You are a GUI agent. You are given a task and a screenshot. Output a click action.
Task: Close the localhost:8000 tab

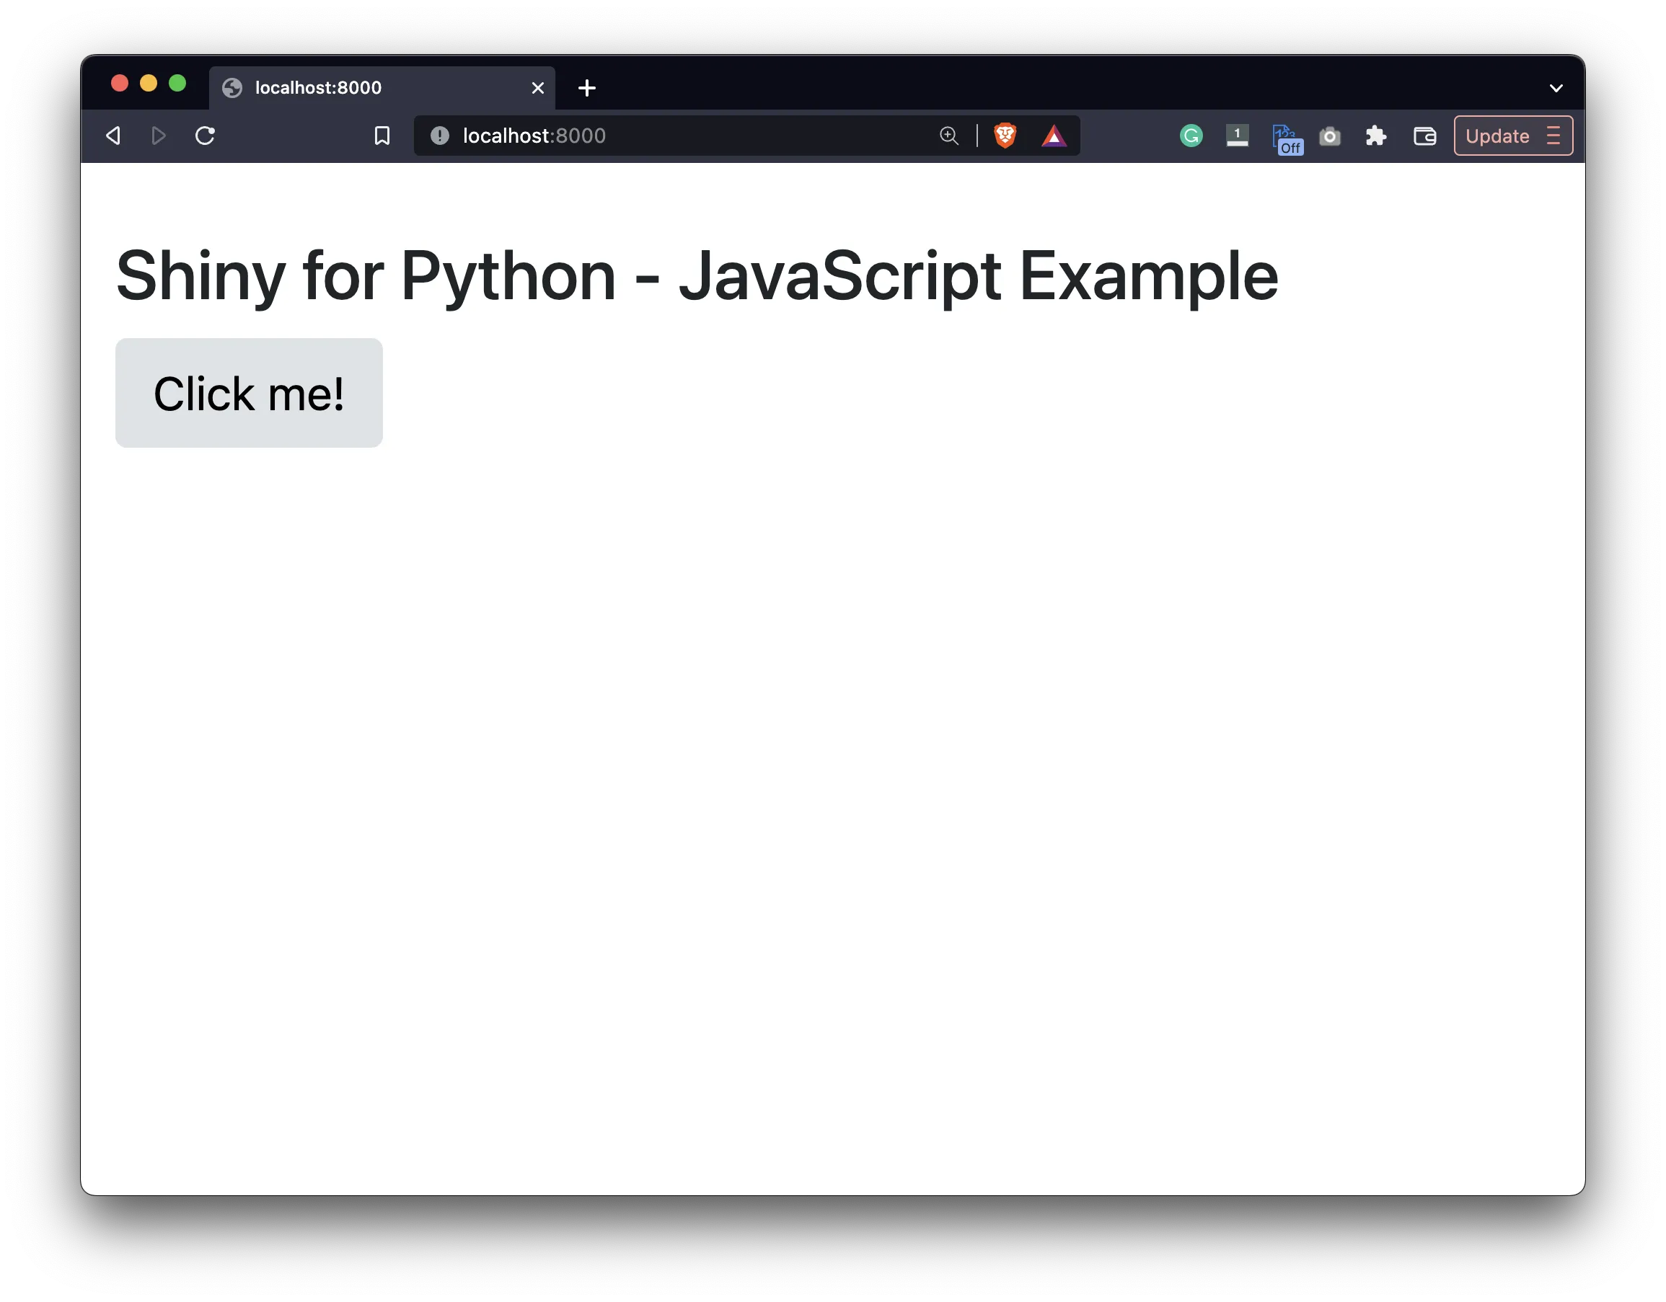537,88
